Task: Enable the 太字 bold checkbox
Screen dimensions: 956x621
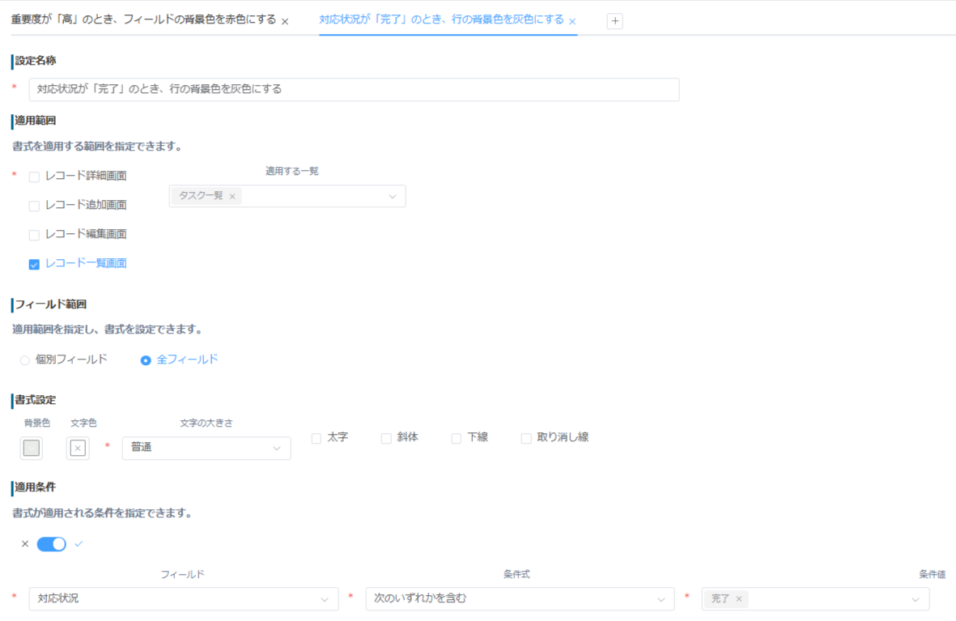Action: click(x=317, y=438)
